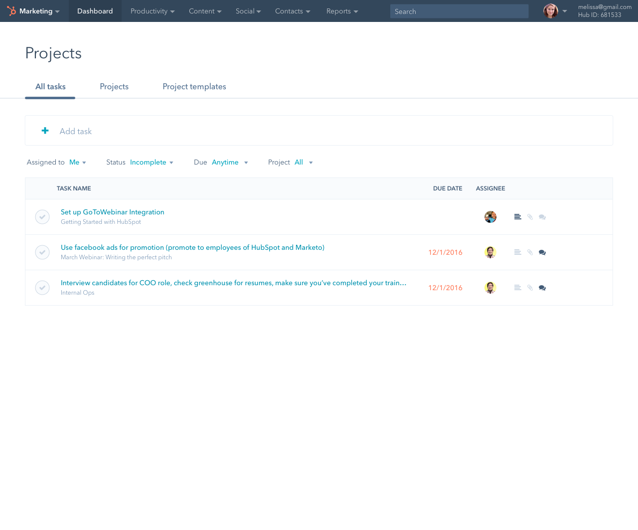Screen dimensions: 638x530
Task: Click the DUE DATE column header
Action: coord(448,188)
